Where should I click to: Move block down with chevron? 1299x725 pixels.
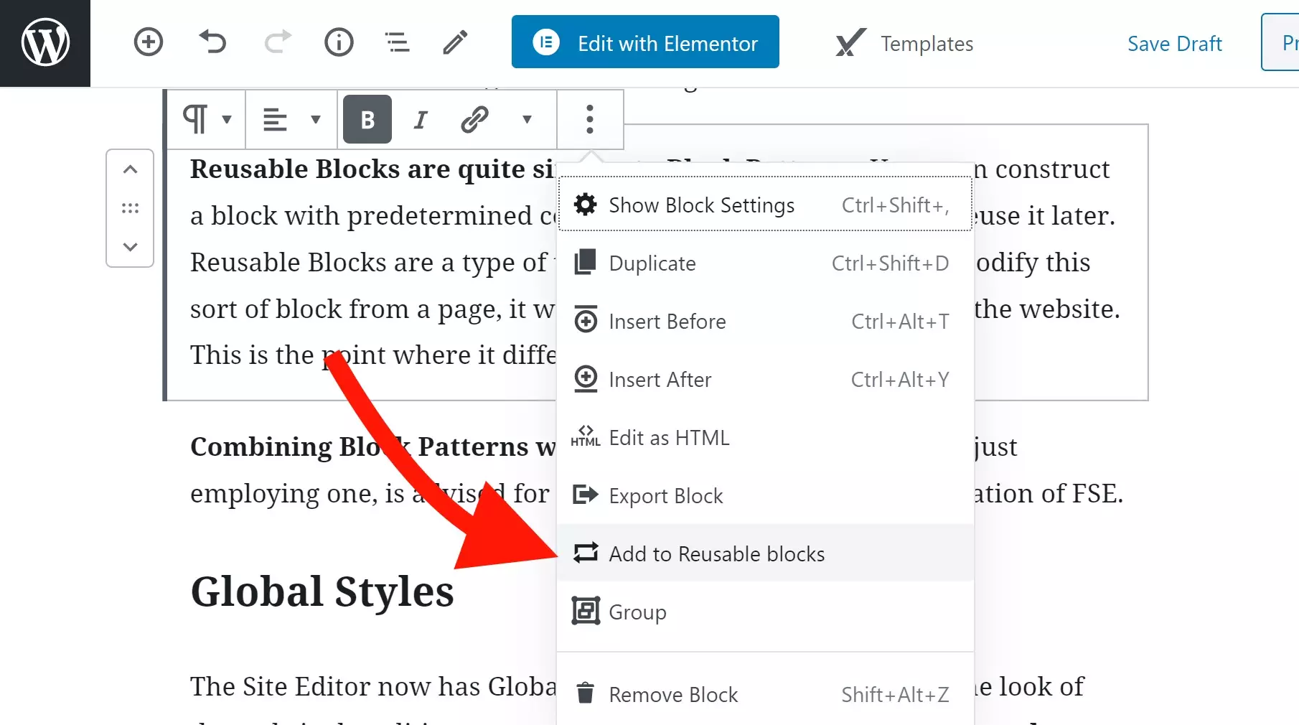coord(130,247)
